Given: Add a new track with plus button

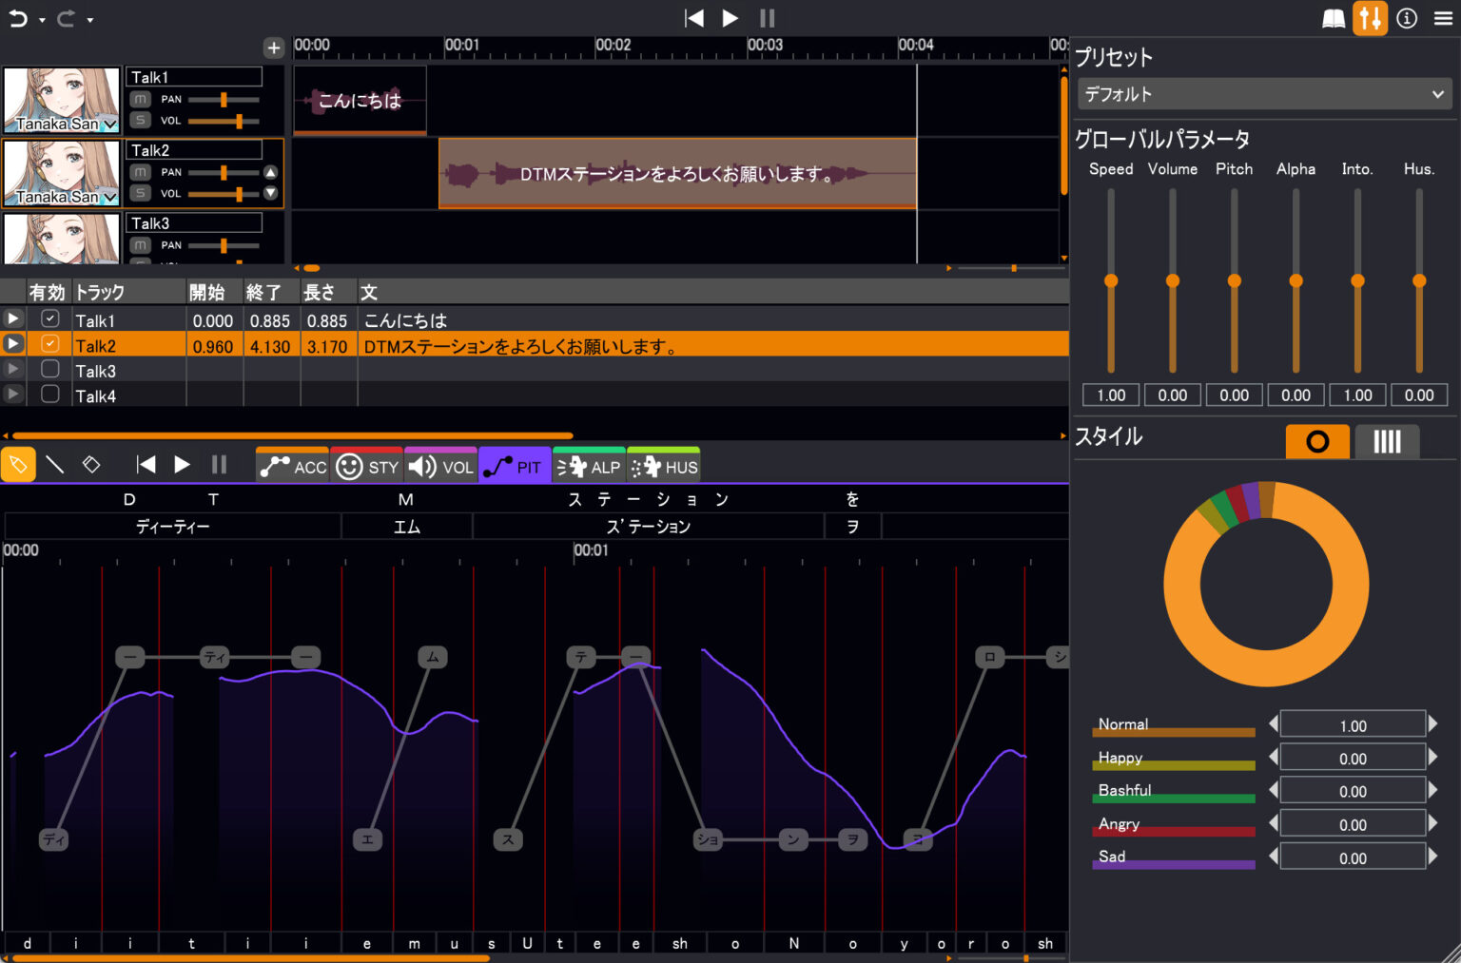Looking at the screenshot, I should click(274, 48).
